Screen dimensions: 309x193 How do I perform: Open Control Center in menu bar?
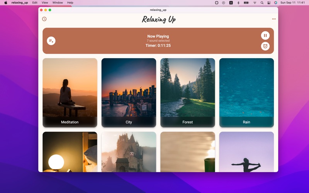pos(269,3)
